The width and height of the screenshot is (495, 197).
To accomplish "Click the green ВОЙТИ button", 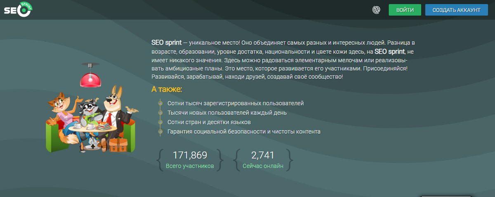I will click(x=405, y=10).
